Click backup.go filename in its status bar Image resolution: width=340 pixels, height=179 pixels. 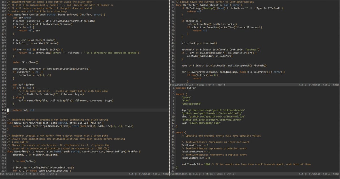click(176, 84)
